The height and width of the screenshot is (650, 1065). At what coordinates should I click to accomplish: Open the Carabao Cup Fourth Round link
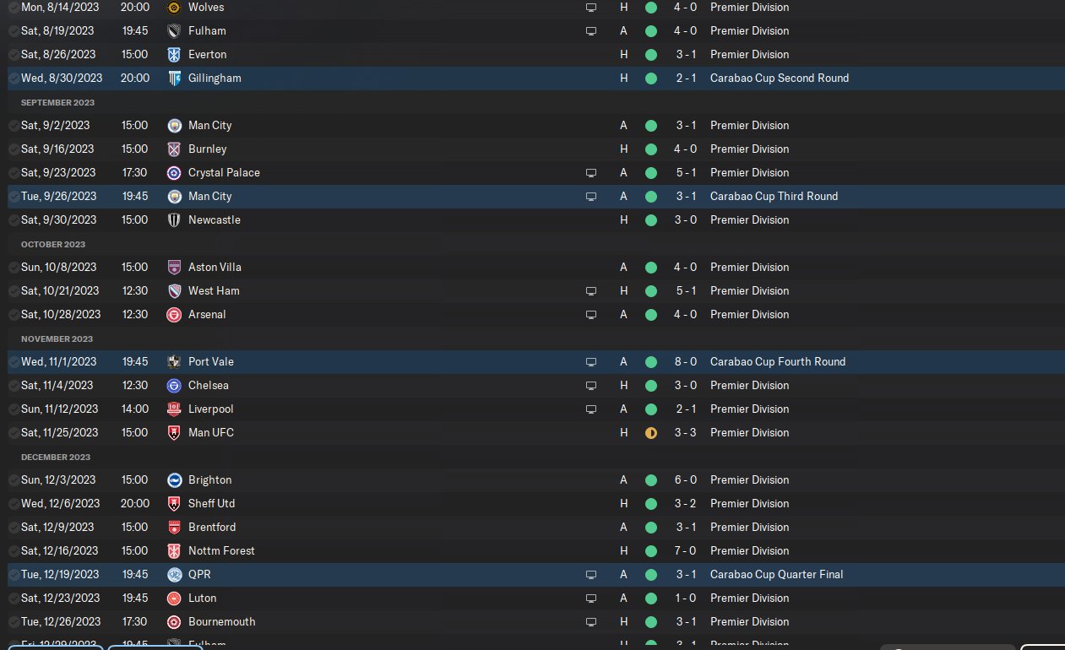777,361
